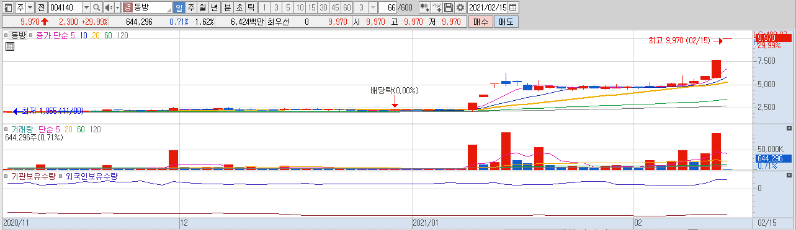Image resolution: width=796 pixels, height=230 pixels.
Task: Select the 60 interval button
Action: 346,7
